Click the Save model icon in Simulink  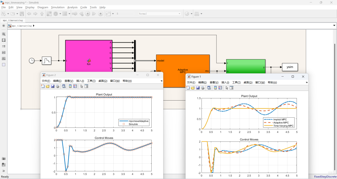(x=22, y=14)
